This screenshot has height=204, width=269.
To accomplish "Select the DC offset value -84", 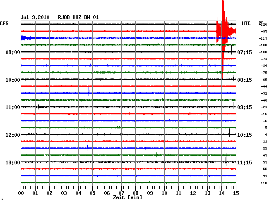I will (x=264, y=66).
